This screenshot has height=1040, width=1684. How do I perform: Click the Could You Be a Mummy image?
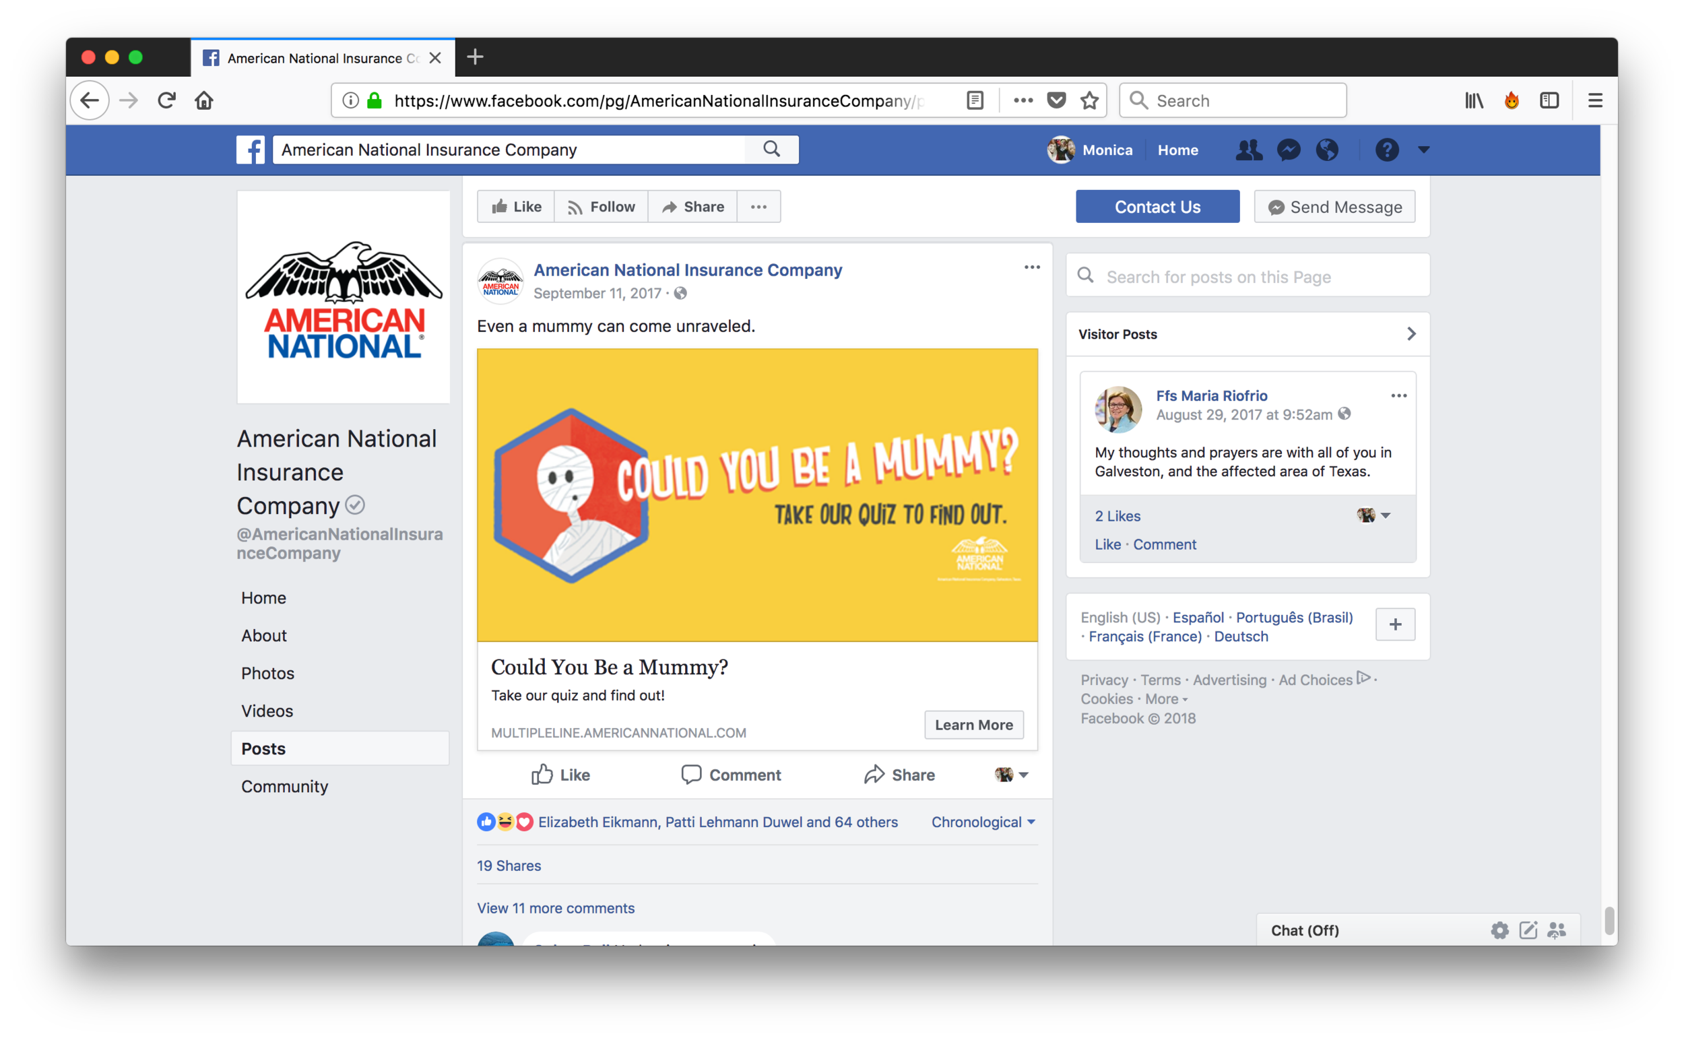[757, 495]
